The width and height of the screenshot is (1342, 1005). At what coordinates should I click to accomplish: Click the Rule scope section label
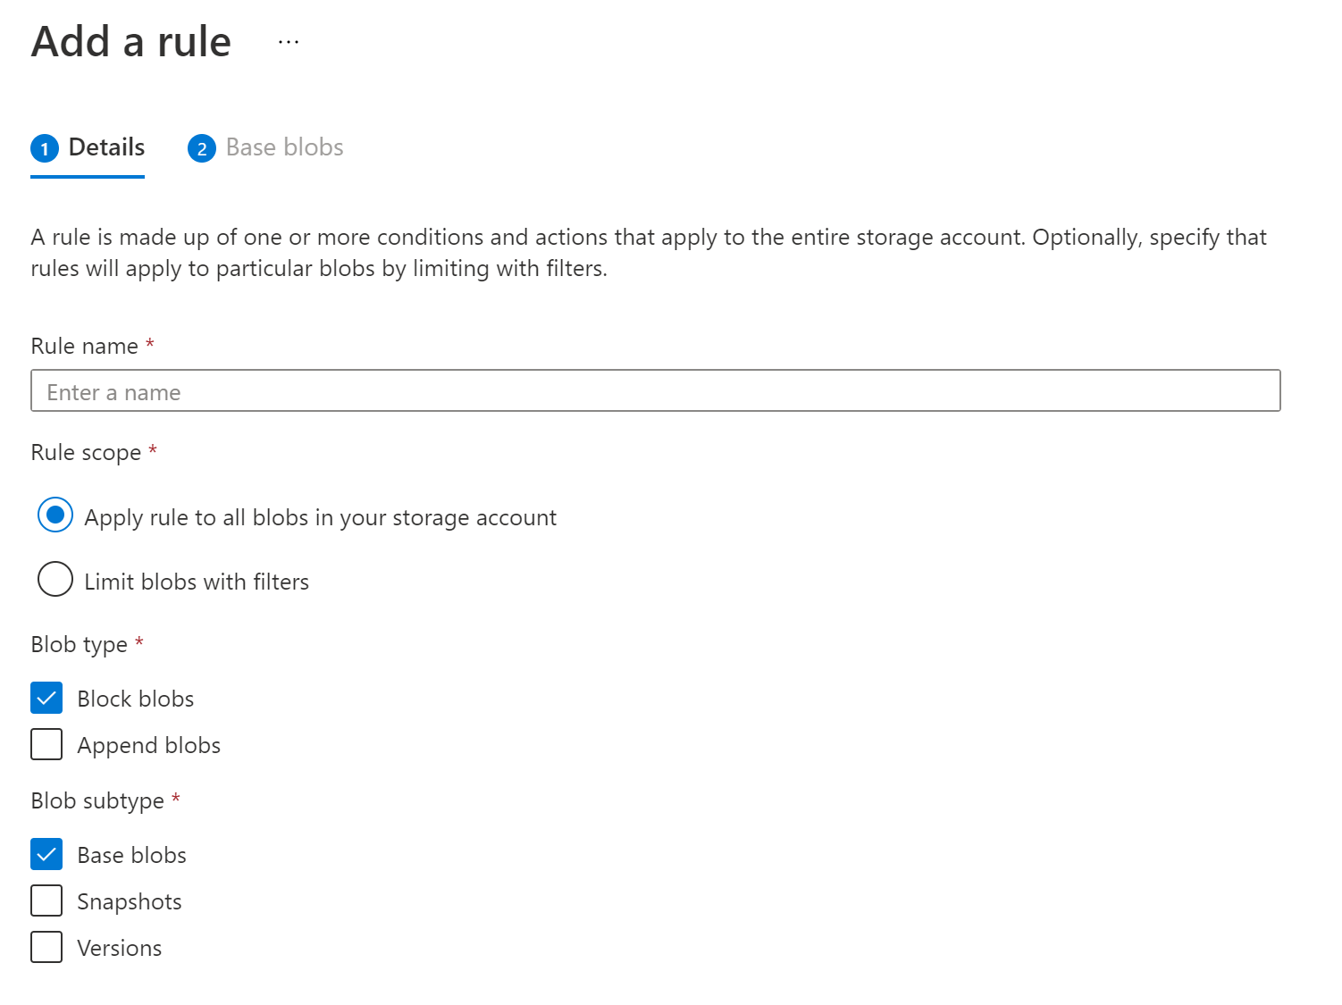[x=86, y=453]
